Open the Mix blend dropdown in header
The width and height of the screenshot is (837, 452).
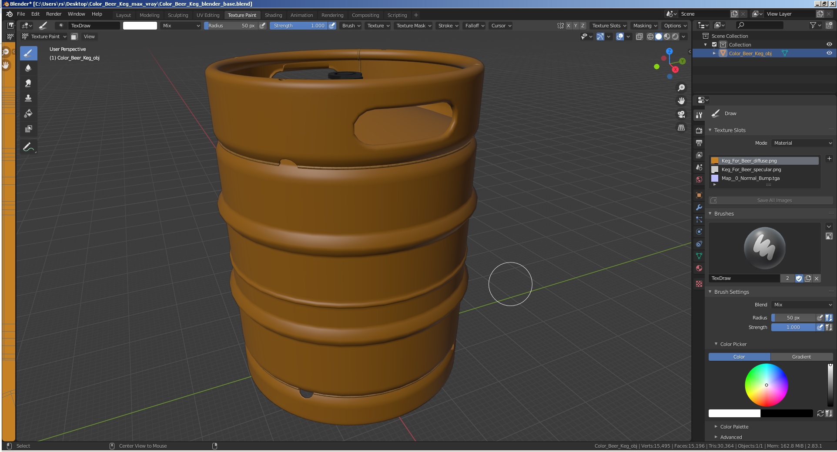click(x=181, y=26)
